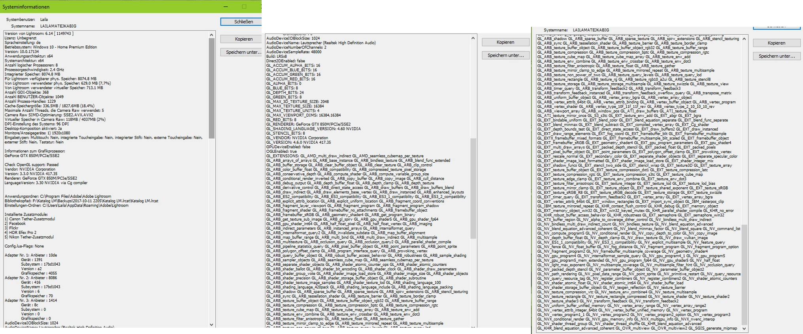803x334 pixels.
Task: Click 'GL_MAX_TEXTURE_SIZE: 16384' line
Action: [295, 106]
